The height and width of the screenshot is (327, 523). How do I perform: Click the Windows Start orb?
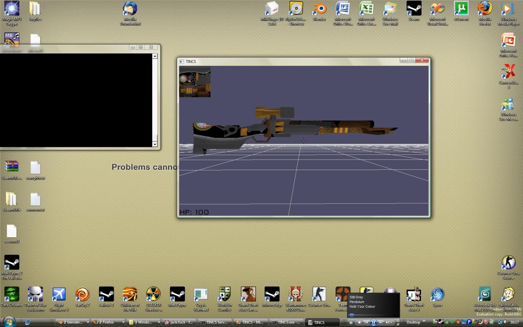[x=9, y=322]
